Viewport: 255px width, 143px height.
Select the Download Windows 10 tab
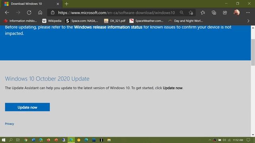[x=32, y=4]
